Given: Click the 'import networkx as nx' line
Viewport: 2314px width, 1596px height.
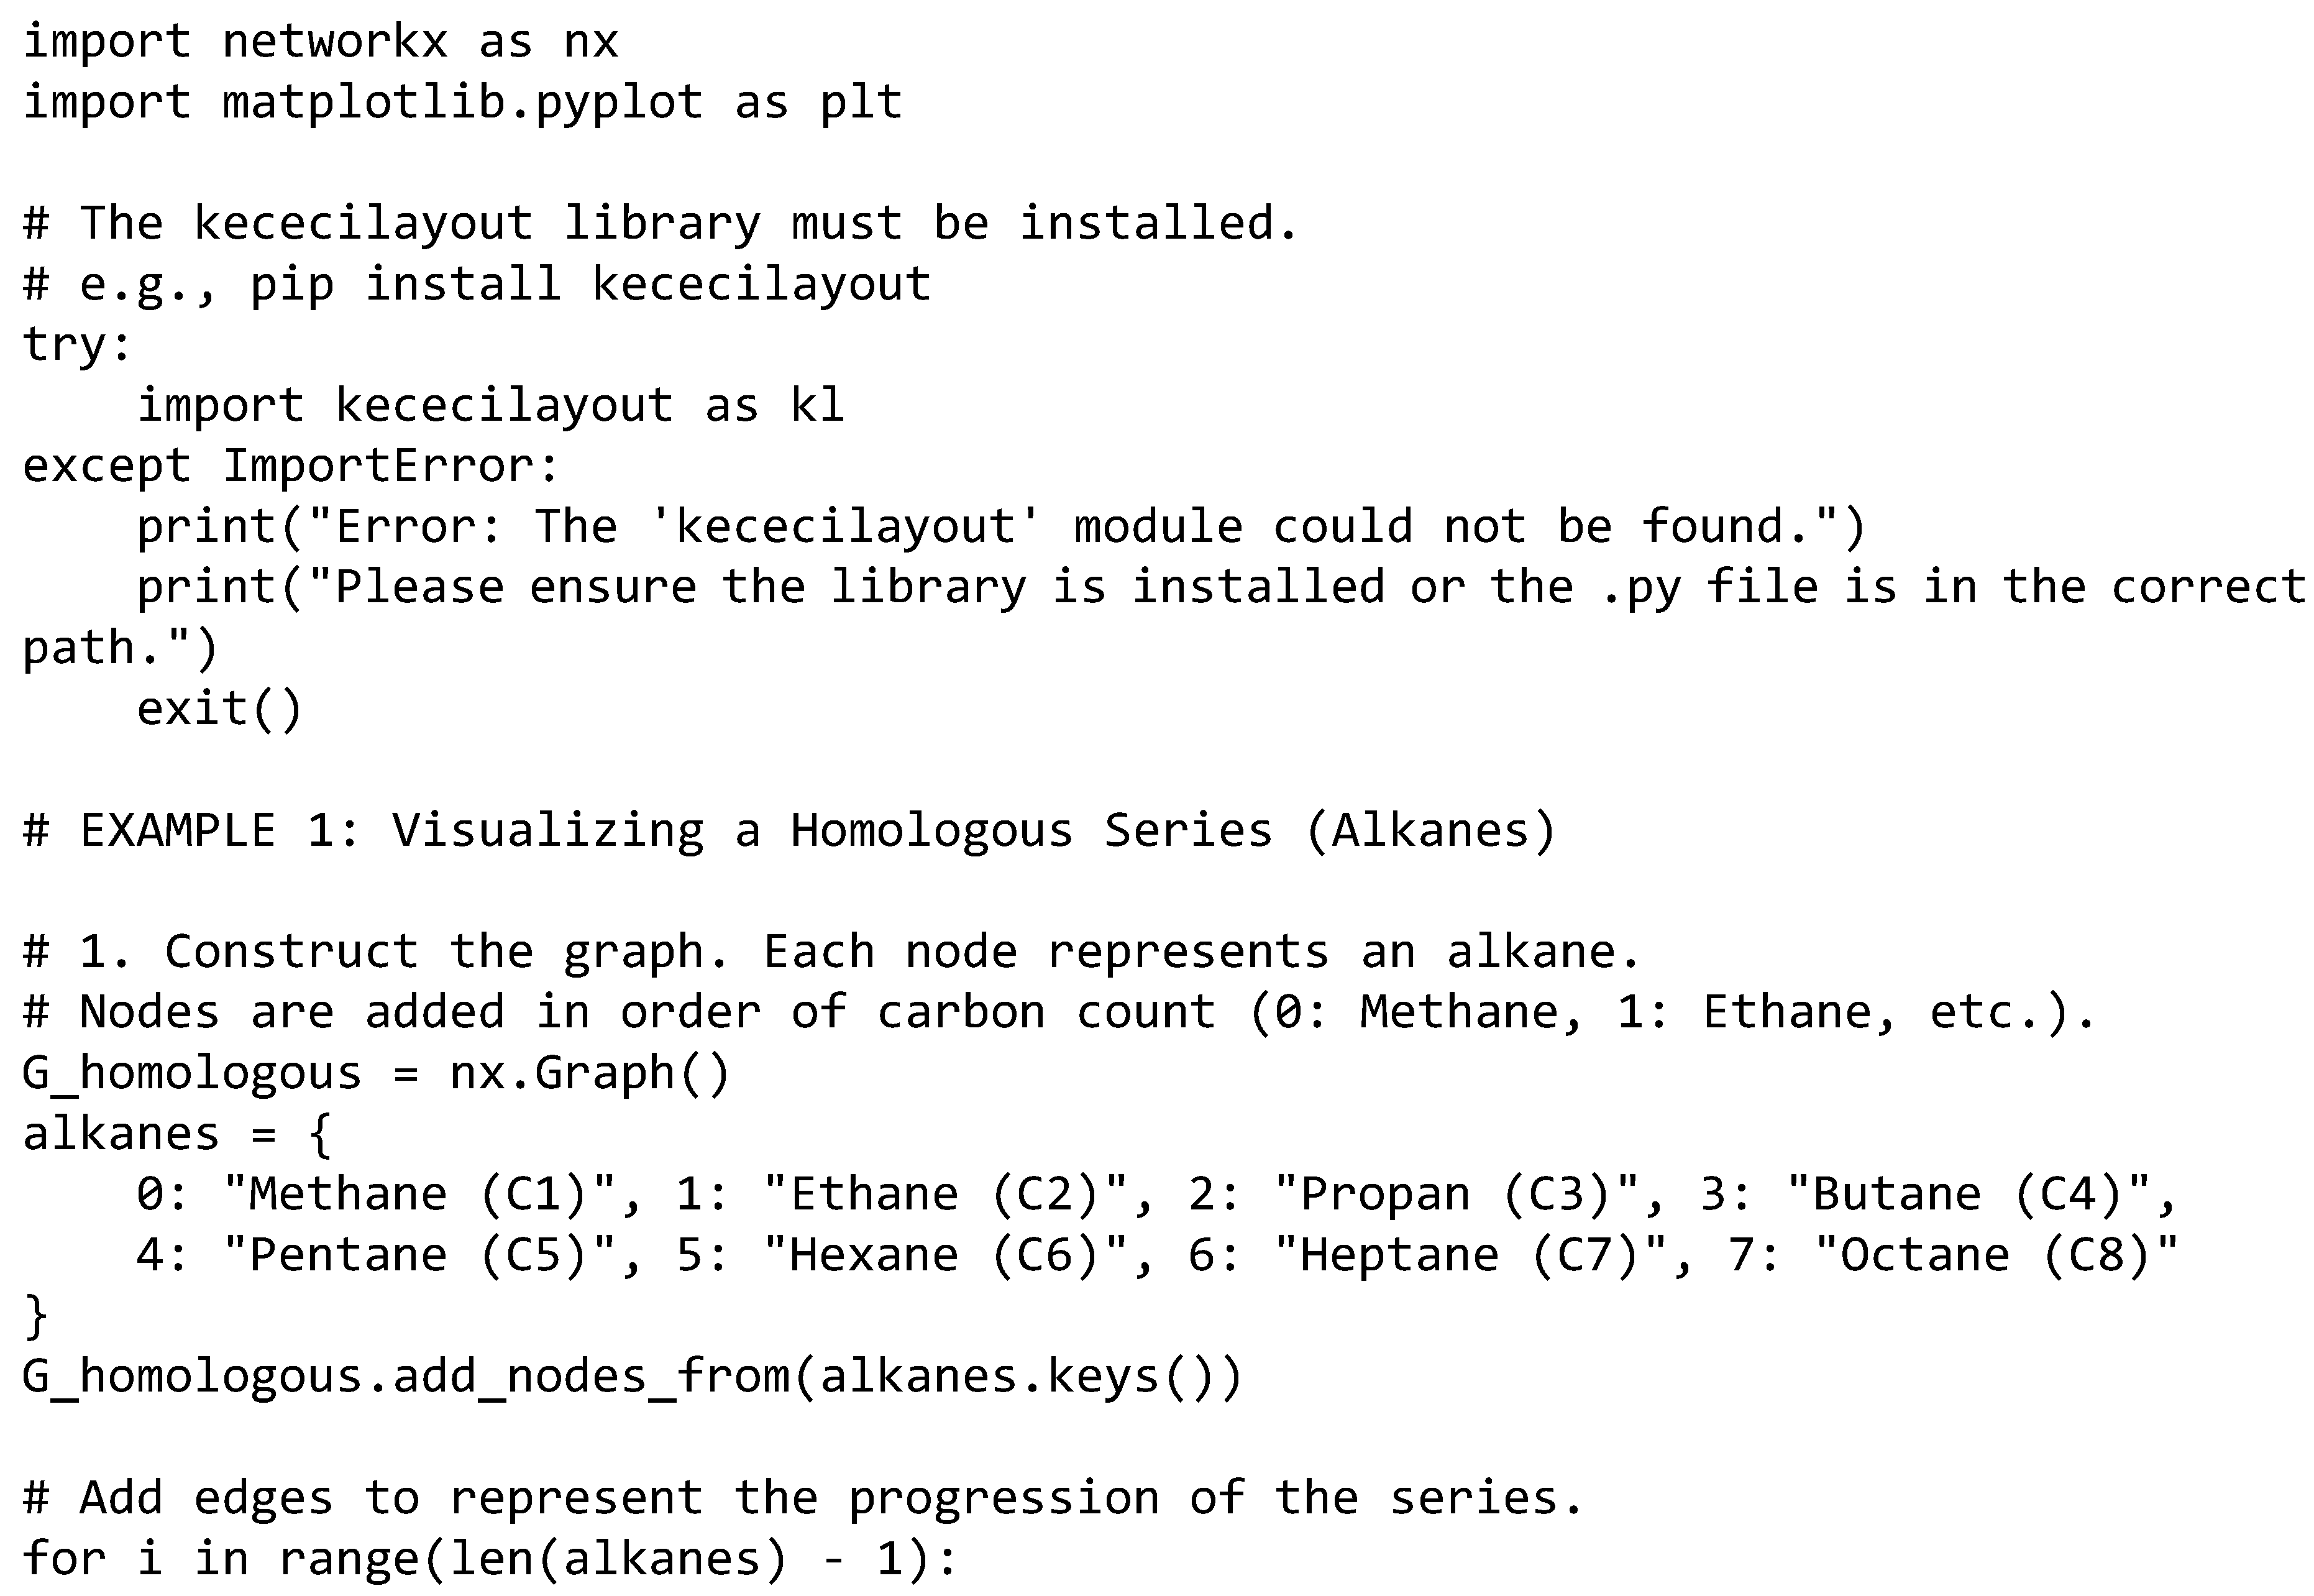Looking at the screenshot, I should click(321, 42).
